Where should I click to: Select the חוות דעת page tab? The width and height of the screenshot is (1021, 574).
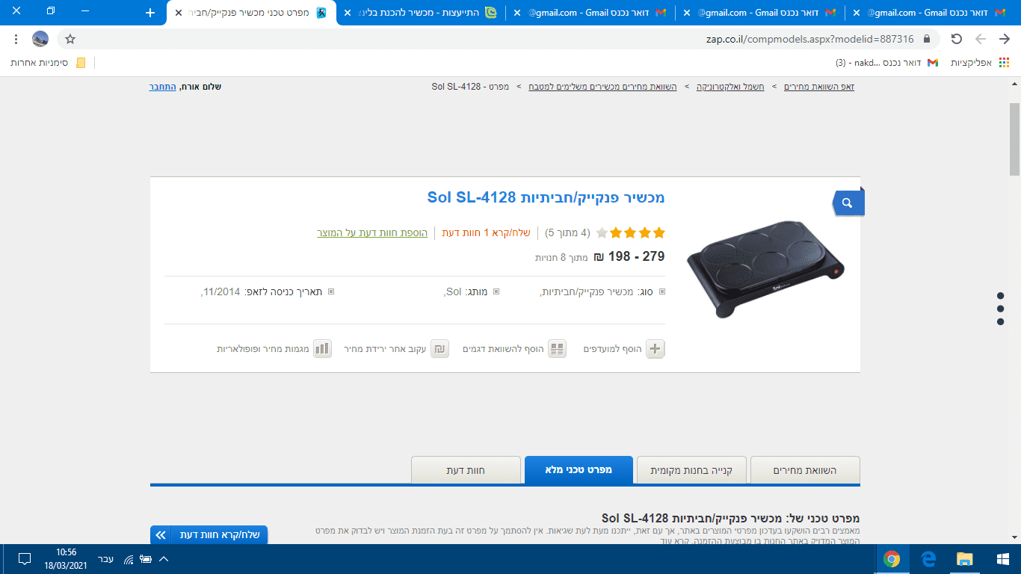[466, 470]
